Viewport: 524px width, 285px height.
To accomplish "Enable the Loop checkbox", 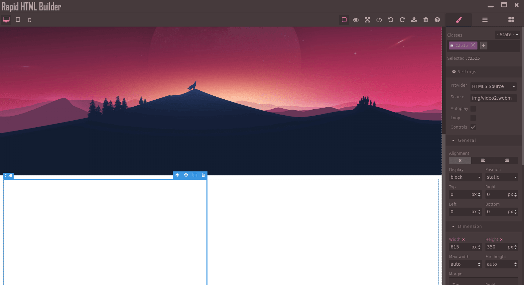I will (473, 118).
